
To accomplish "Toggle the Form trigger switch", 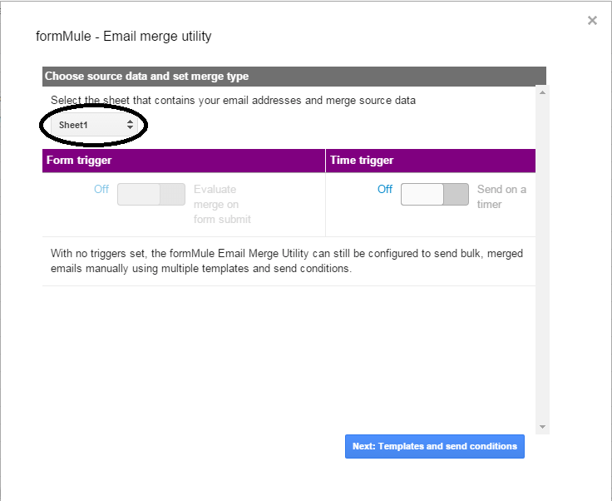I will [x=151, y=194].
